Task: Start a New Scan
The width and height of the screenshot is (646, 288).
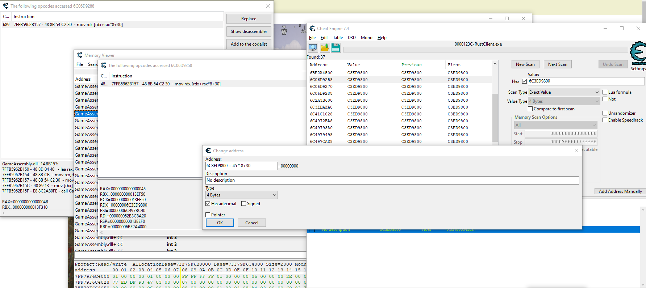Action: (x=525, y=64)
